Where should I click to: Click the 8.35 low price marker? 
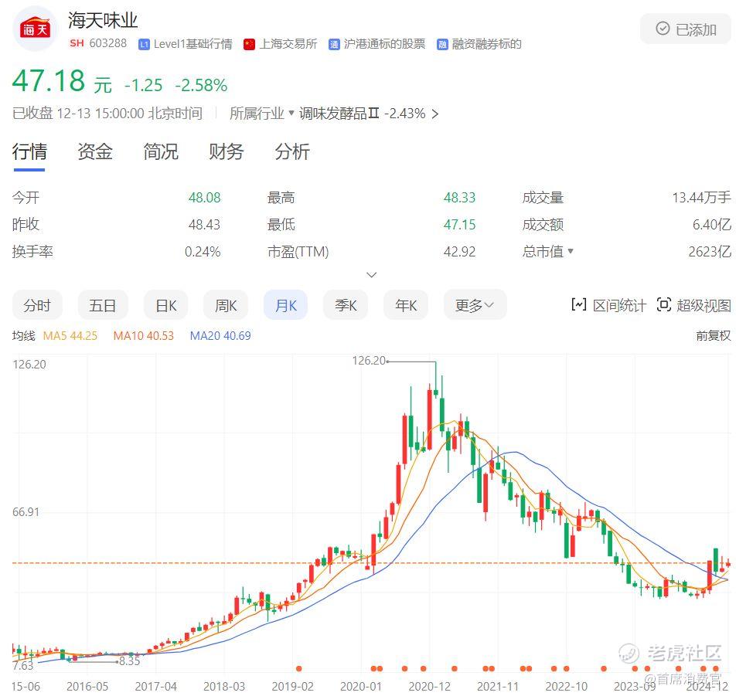click(130, 661)
